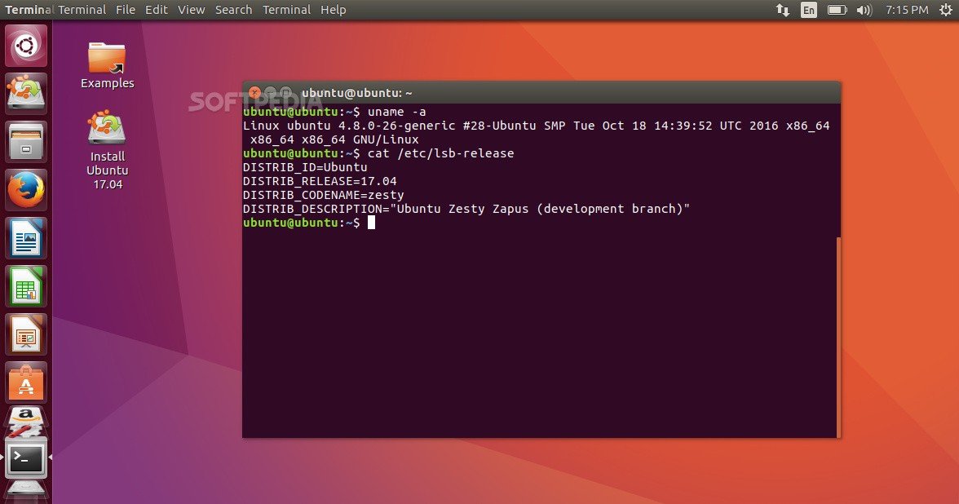Open the Help menu
The width and height of the screenshot is (959, 504).
tap(334, 10)
